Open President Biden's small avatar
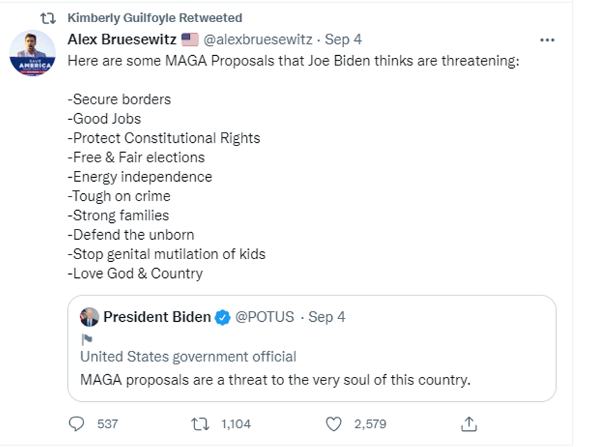The height and width of the screenshot is (447, 595). point(90,317)
